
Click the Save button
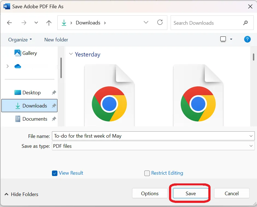[x=191, y=193]
